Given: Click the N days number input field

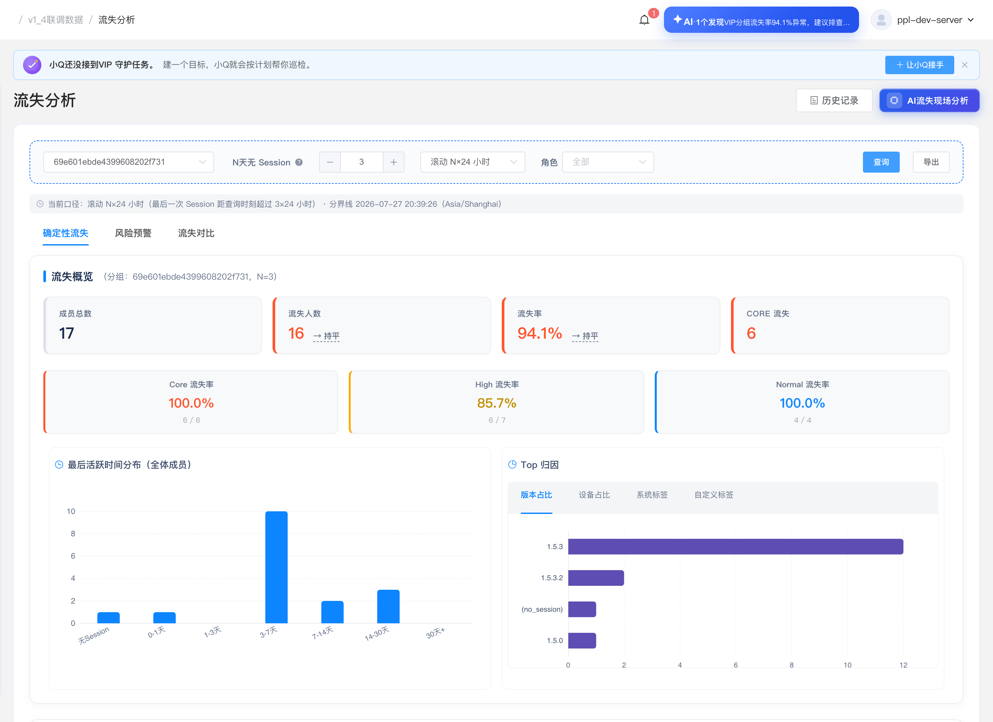Looking at the screenshot, I should click(x=362, y=162).
